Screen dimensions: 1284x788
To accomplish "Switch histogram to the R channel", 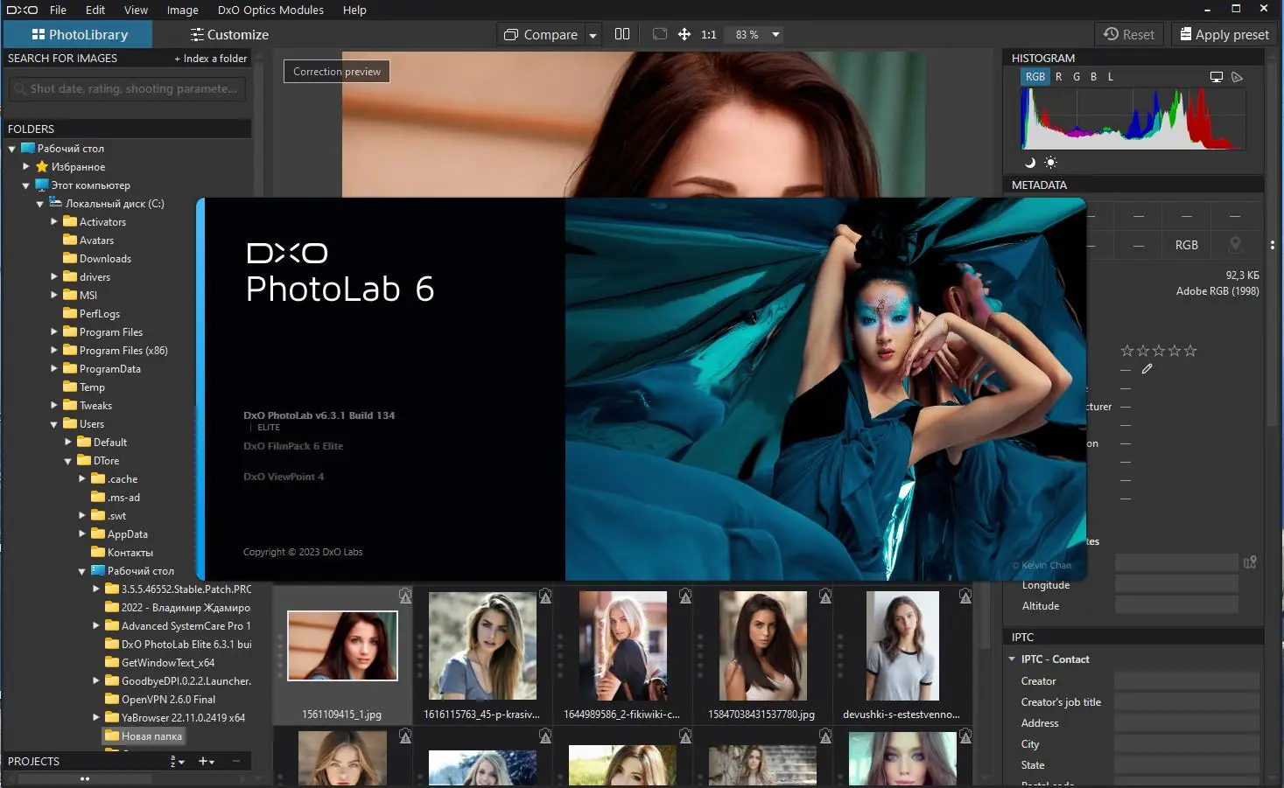I will coord(1059,77).
